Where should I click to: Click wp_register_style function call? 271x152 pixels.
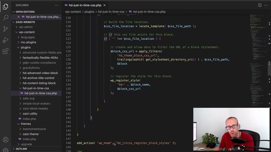[125, 80]
